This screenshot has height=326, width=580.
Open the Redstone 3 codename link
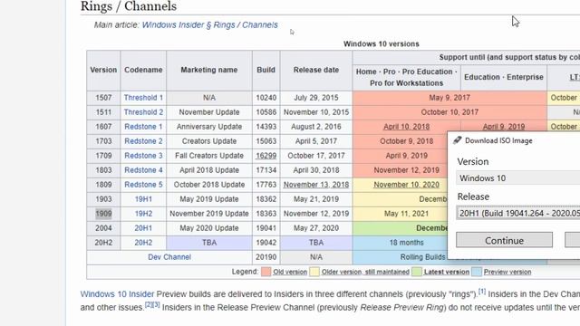(x=143, y=156)
